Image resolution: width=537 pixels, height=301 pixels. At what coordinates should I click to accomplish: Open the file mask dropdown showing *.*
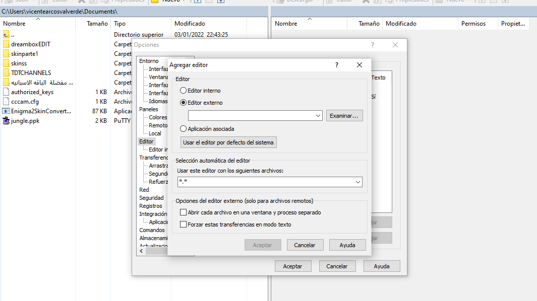[x=357, y=182]
